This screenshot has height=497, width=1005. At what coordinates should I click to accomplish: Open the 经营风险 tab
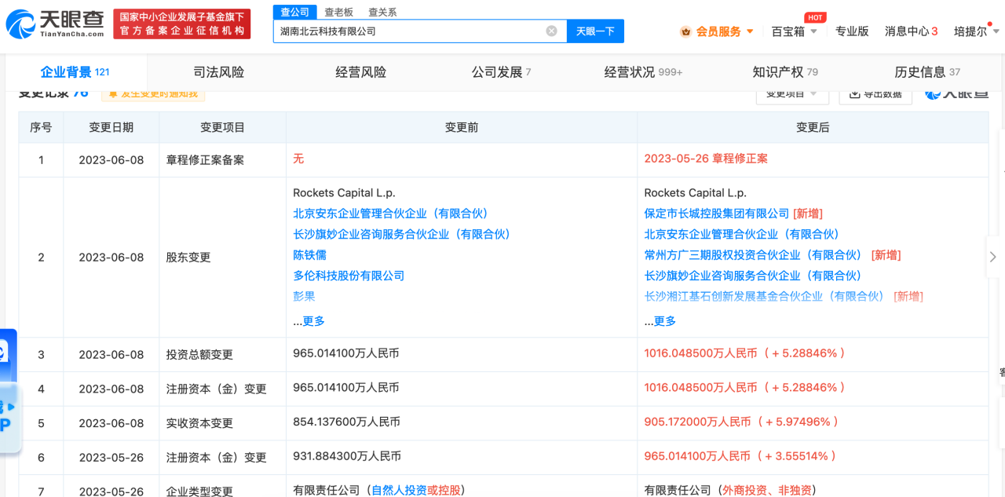click(x=361, y=72)
